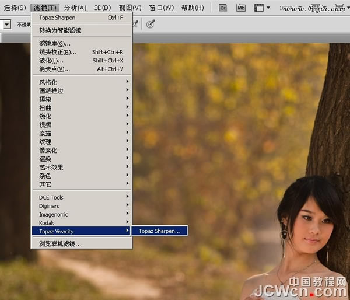The height and width of the screenshot is (300, 350).
Task: Expand the 艺术效果 submenu
Action: (x=81, y=167)
